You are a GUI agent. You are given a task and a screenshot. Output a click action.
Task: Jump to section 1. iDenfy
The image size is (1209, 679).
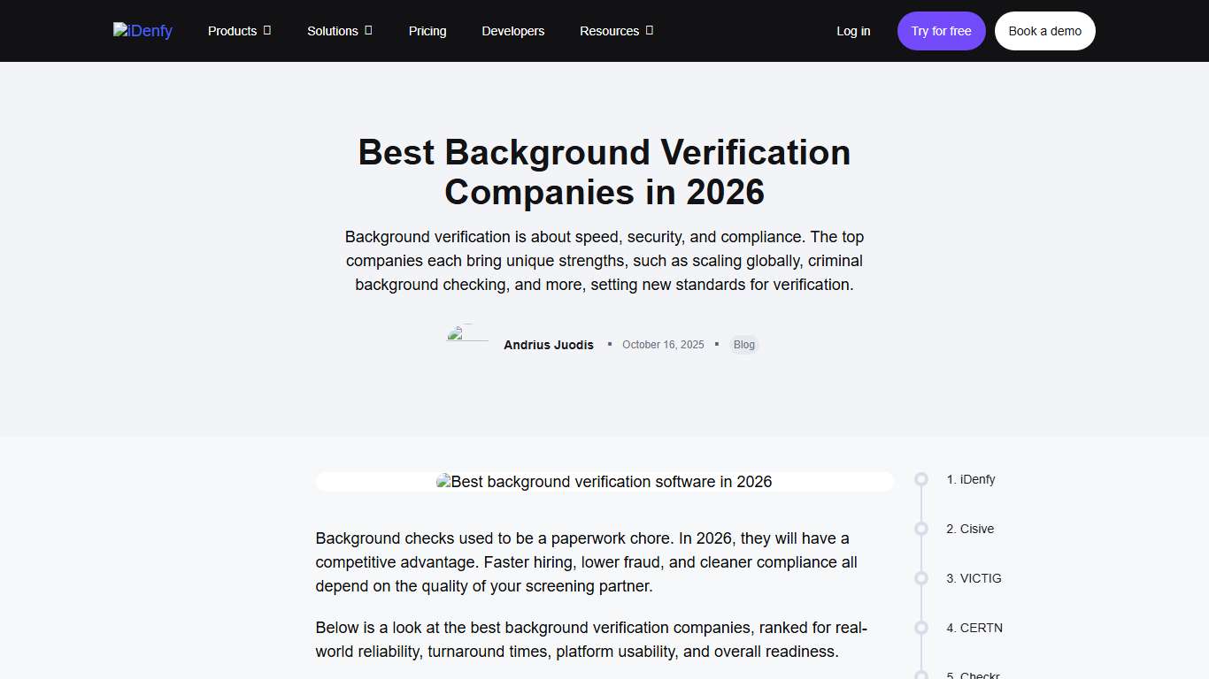(971, 479)
